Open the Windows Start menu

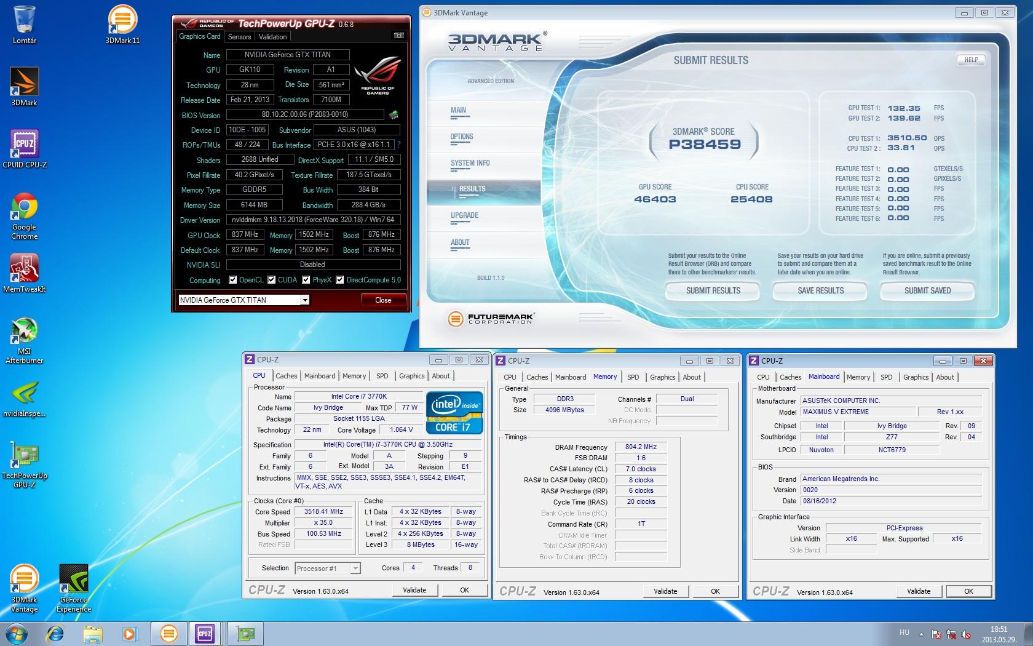(17, 633)
